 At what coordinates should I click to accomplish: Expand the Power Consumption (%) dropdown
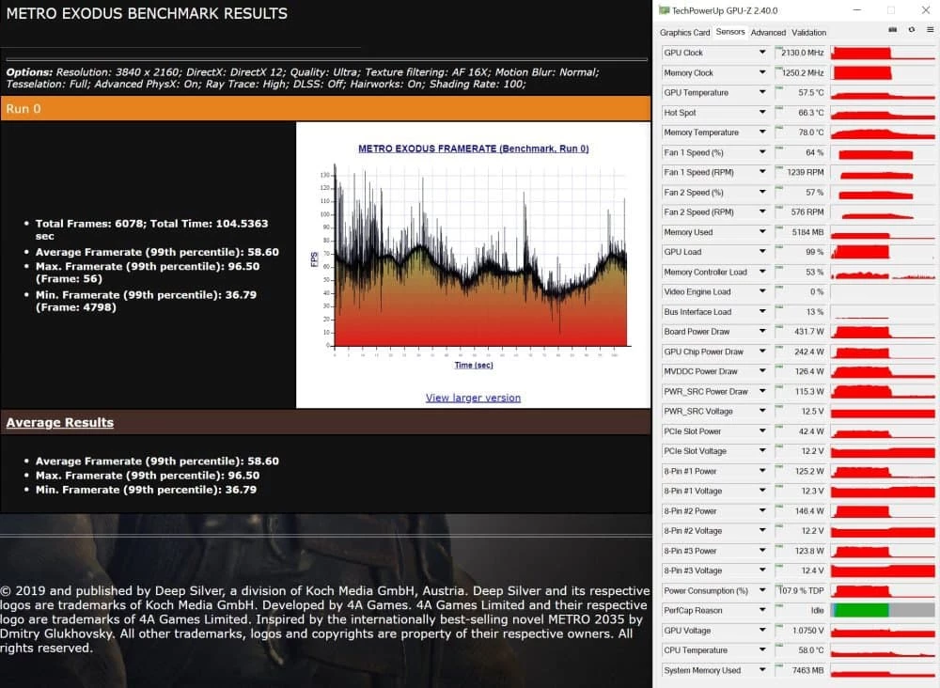762,590
